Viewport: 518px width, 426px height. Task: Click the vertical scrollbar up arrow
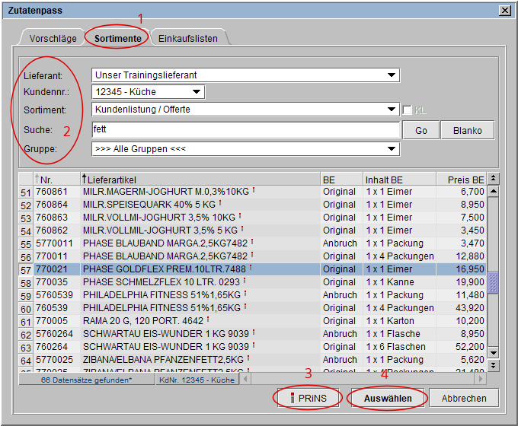point(493,192)
